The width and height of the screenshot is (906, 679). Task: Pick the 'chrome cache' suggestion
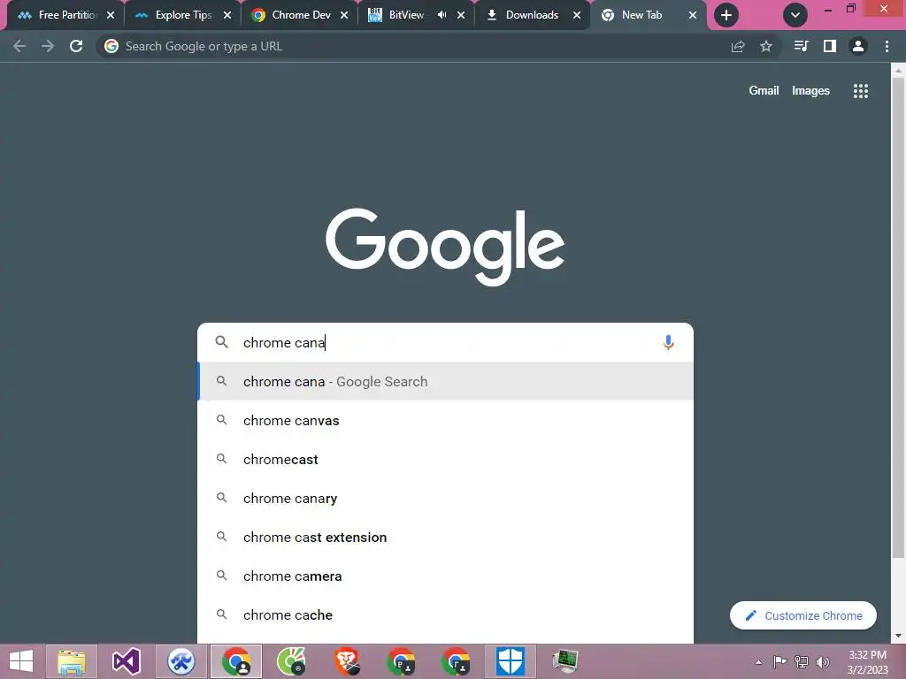[x=446, y=615]
